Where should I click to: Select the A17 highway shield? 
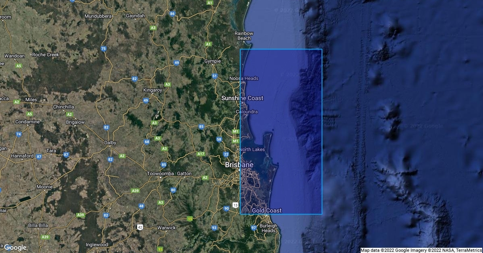coord(201,154)
